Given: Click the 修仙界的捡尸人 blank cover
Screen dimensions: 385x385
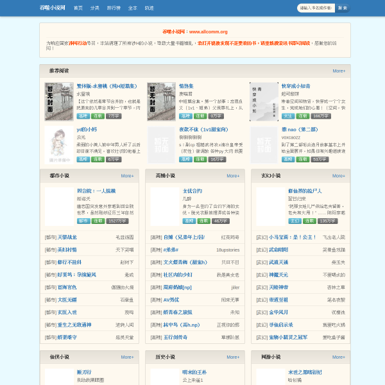Looking at the screenshot, I should click(271, 207).
